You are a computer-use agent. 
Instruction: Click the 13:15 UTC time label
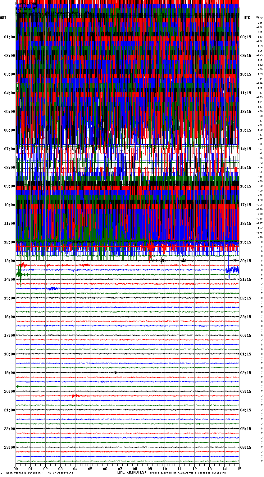246,130
